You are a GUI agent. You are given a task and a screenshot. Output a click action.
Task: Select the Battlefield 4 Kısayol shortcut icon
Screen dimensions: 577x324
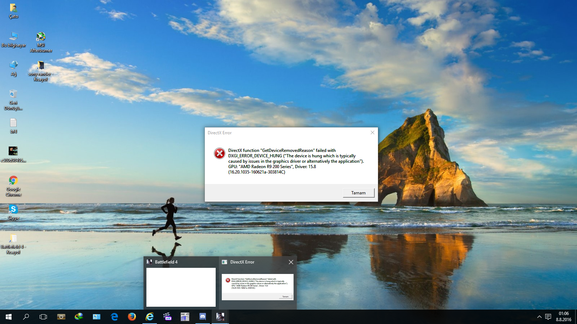coord(13,244)
